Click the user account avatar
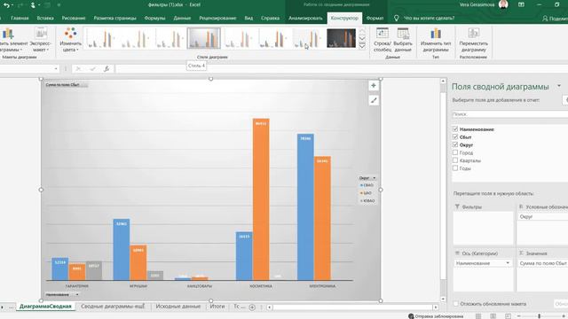 tap(503, 4)
